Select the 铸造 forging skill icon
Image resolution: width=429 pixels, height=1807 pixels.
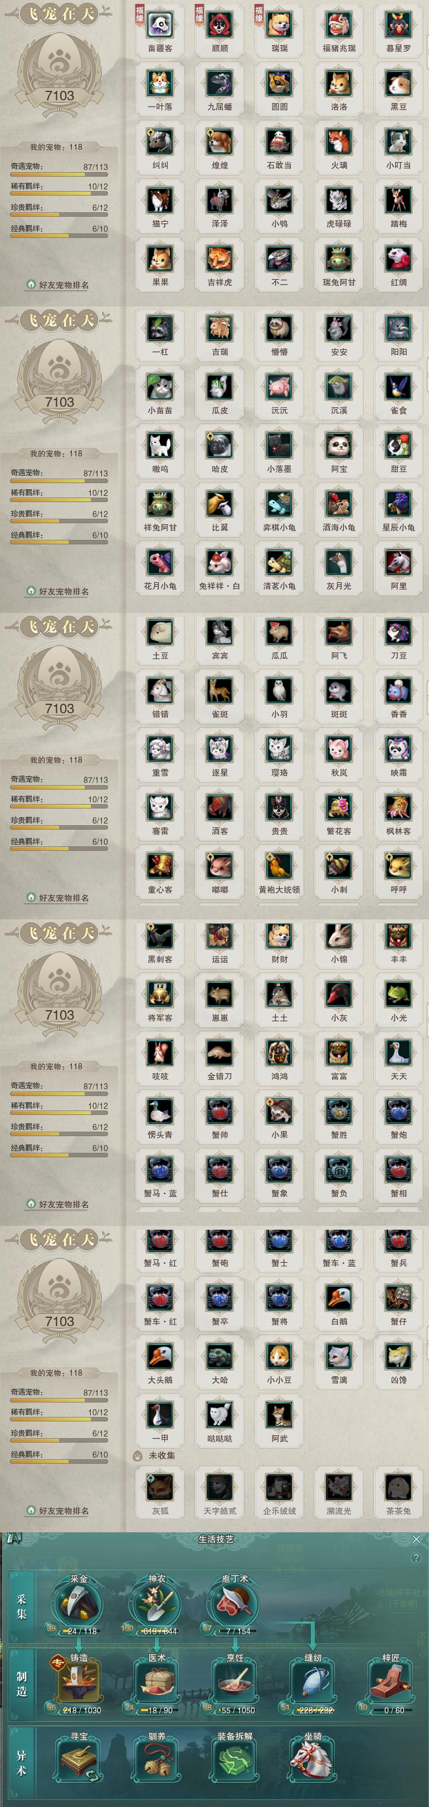[79, 1682]
